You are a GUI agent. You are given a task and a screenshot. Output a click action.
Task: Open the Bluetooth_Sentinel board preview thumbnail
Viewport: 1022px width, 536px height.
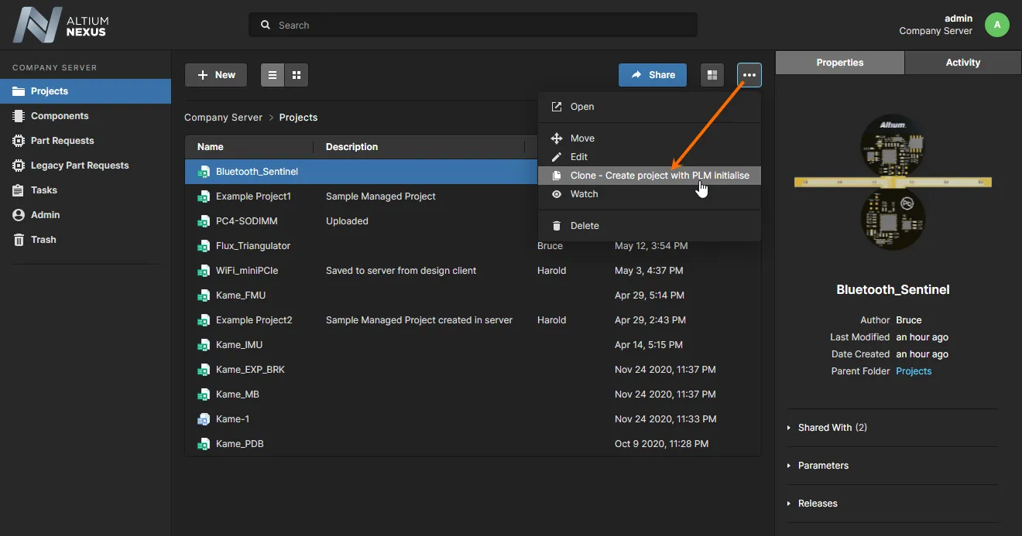pyautogui.click(x=893, y=183)
